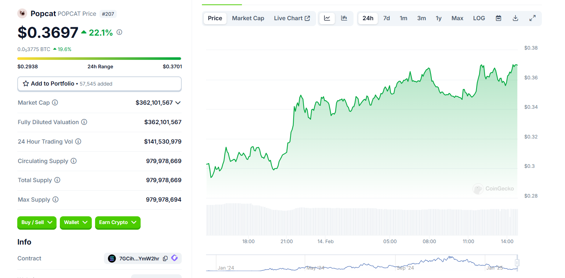
Task: Click trading volume value $141,530,979
Action: coord(163,141)
